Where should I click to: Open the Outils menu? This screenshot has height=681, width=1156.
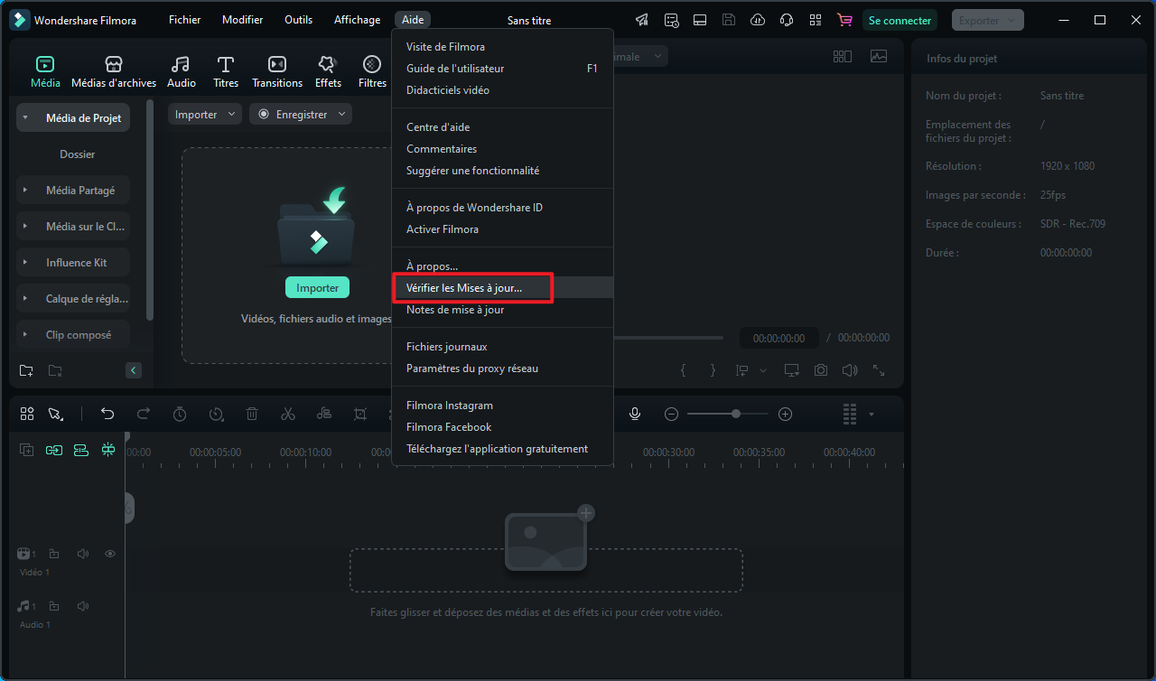click(x=299, y=20)
